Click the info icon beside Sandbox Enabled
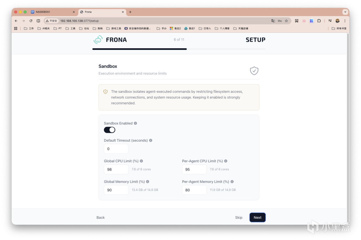 point(135,123)
